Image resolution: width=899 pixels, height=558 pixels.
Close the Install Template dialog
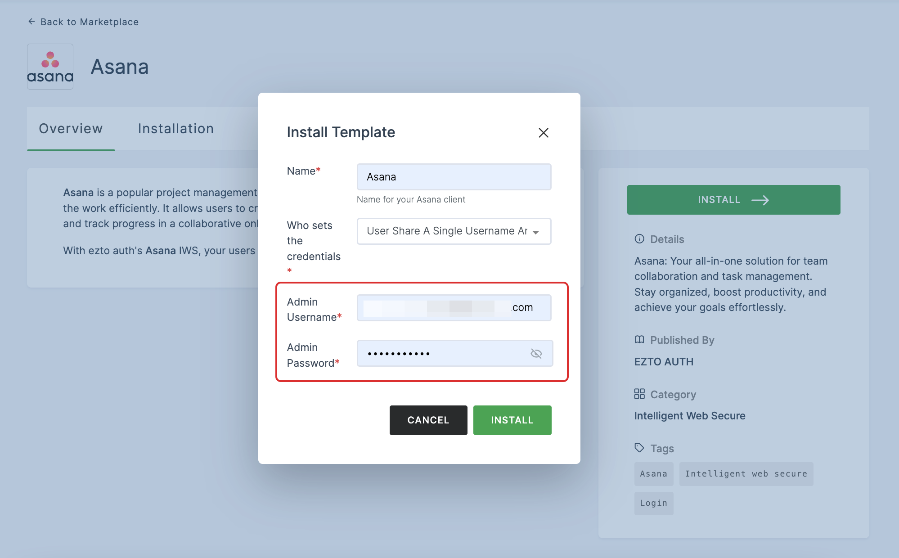[x=543, y=132]
